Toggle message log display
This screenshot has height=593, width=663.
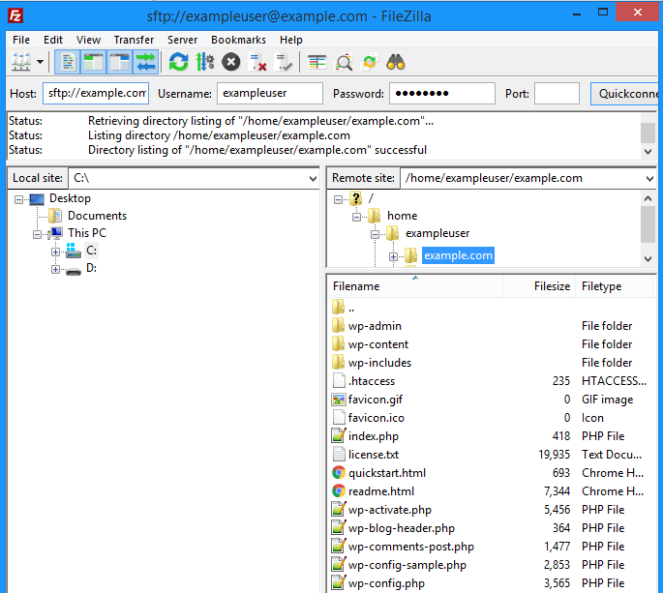coord(67,62)
